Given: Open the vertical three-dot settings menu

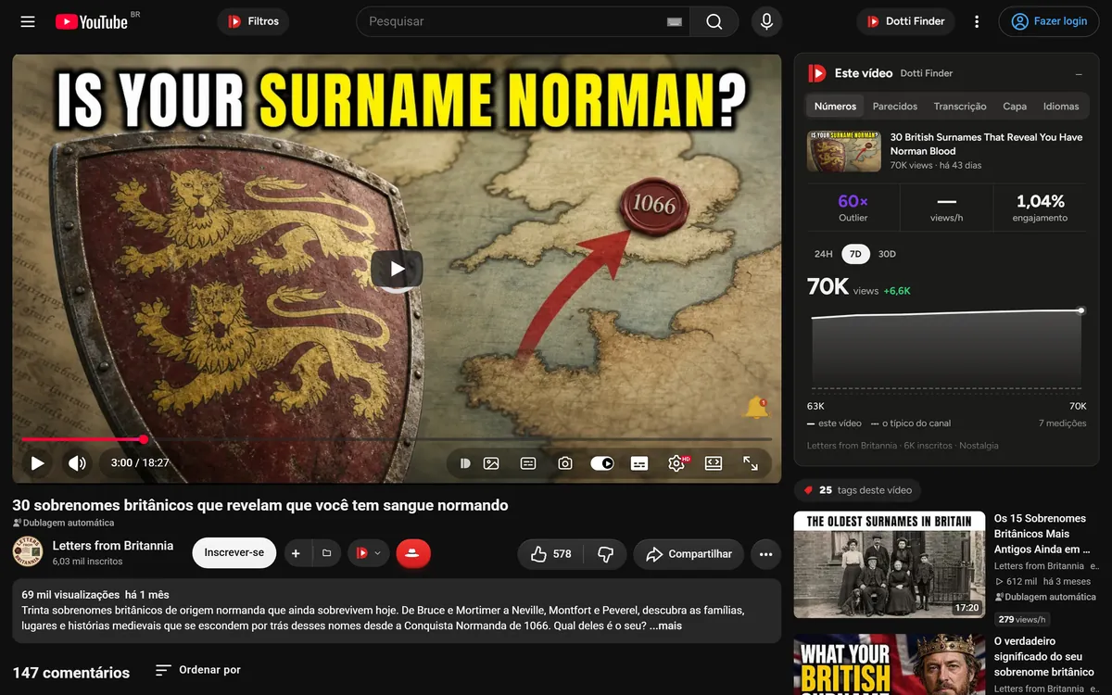Looking at the screenshot, I should pyautogui.click(x=977, y=21).
